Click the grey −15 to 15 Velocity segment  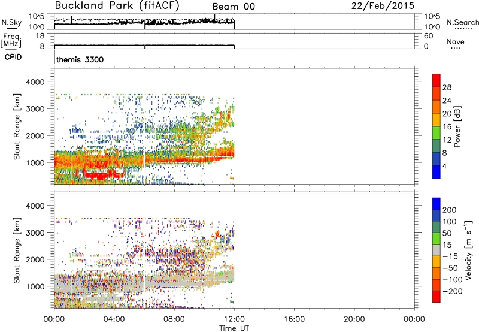(x=436, y=250)
